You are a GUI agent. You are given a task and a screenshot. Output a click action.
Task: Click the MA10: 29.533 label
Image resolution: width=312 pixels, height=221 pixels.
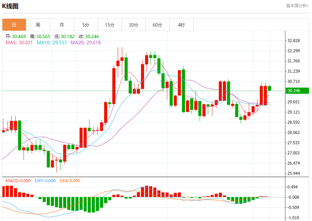tap(52, 43)
